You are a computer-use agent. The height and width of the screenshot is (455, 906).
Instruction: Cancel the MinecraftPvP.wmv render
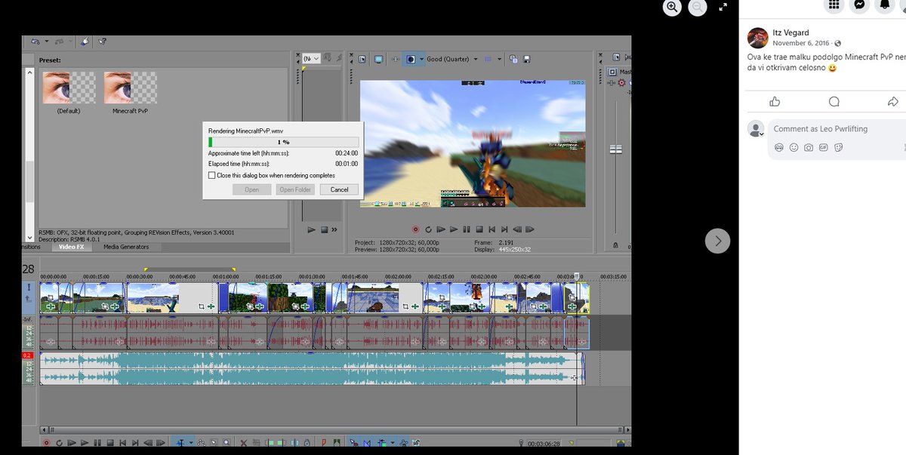point(339,189)
